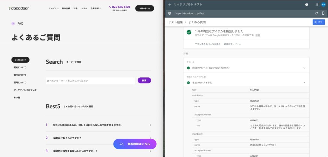Filter by その他 category

coord(17,97)
